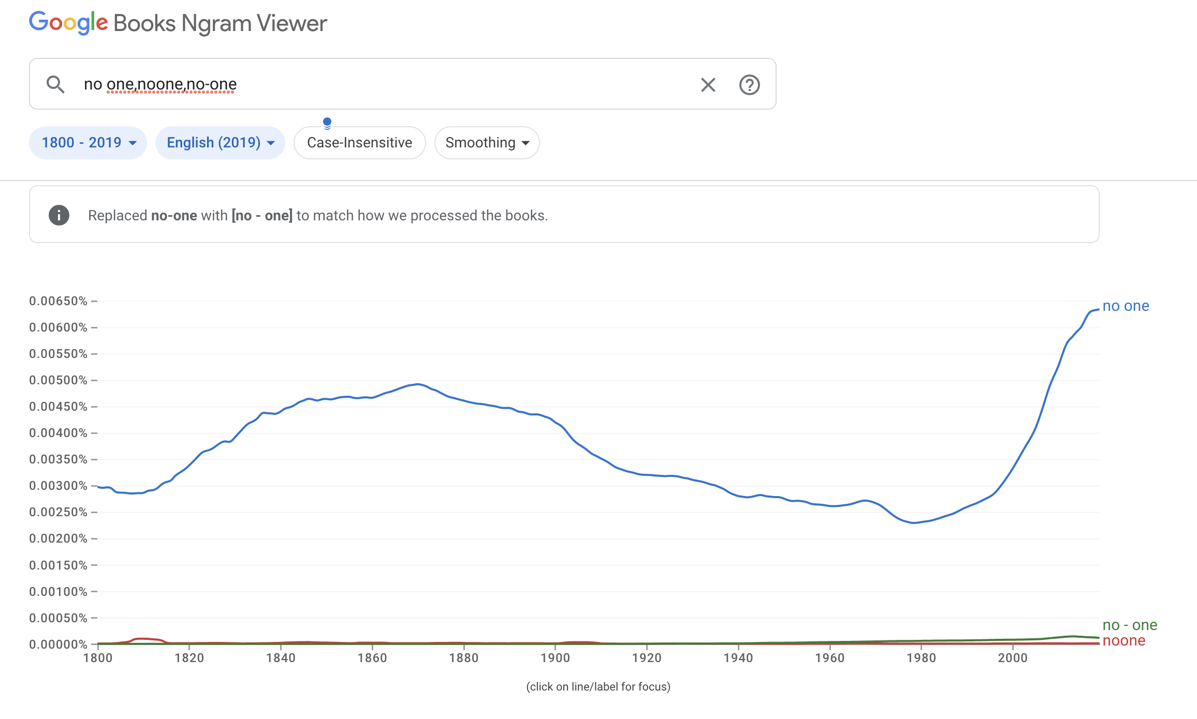Open the 1800 - 2019 year range dropdown

click(x=88, y=143)
